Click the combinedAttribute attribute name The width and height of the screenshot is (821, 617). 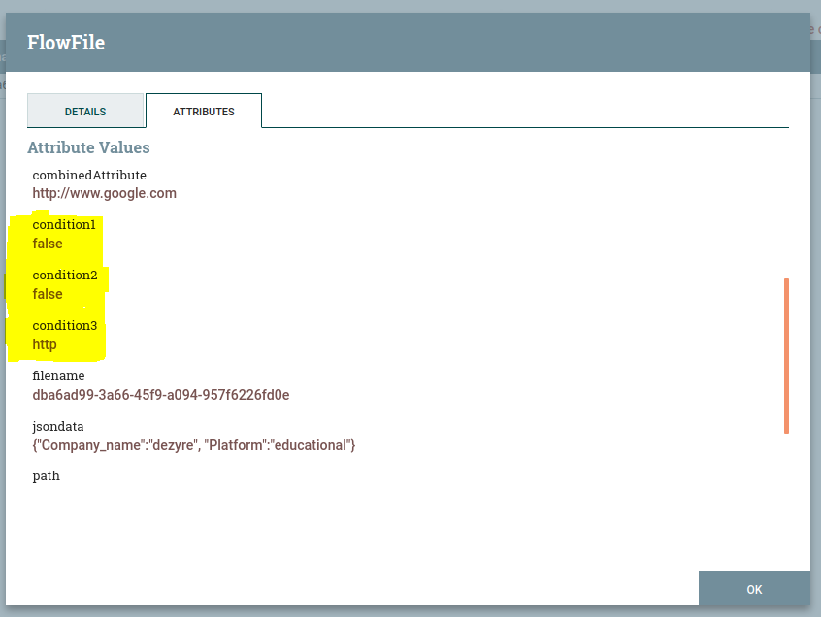coord(89,176)
